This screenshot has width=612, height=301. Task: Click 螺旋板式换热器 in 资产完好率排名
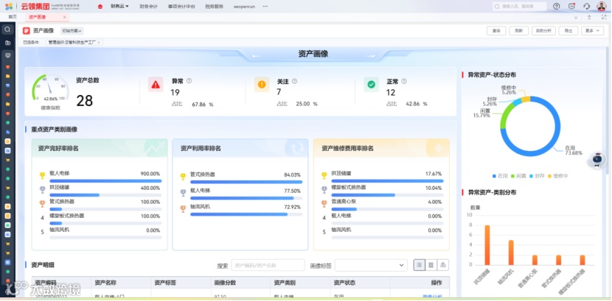[x=67, y=216]
